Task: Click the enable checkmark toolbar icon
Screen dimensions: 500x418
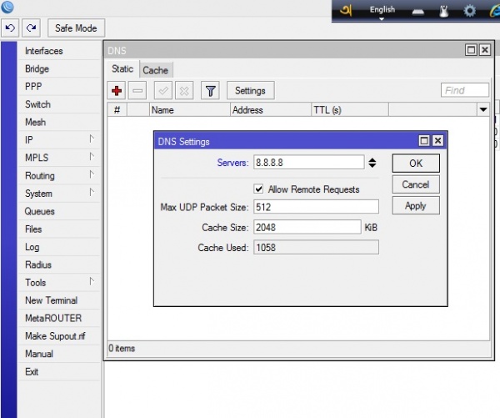Action: [163, 91]
